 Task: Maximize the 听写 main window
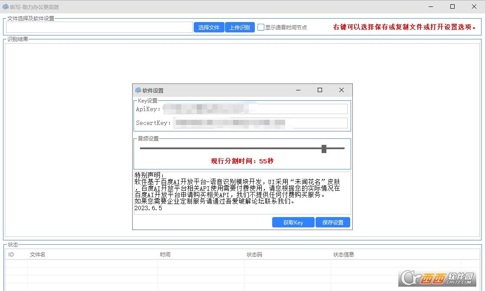tap(452, 6)
